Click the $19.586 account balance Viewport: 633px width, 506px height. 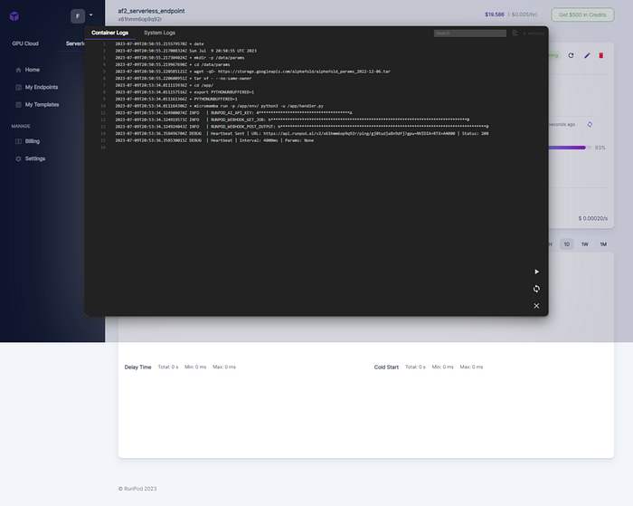[495, 14]
